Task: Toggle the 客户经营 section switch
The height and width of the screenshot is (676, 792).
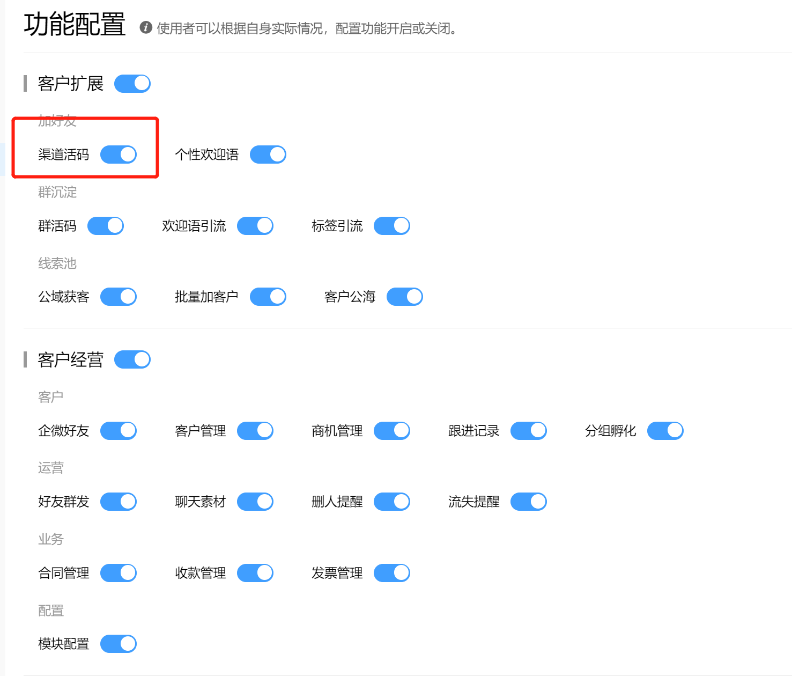Action: pyautogui.click(x=132, y=359)
